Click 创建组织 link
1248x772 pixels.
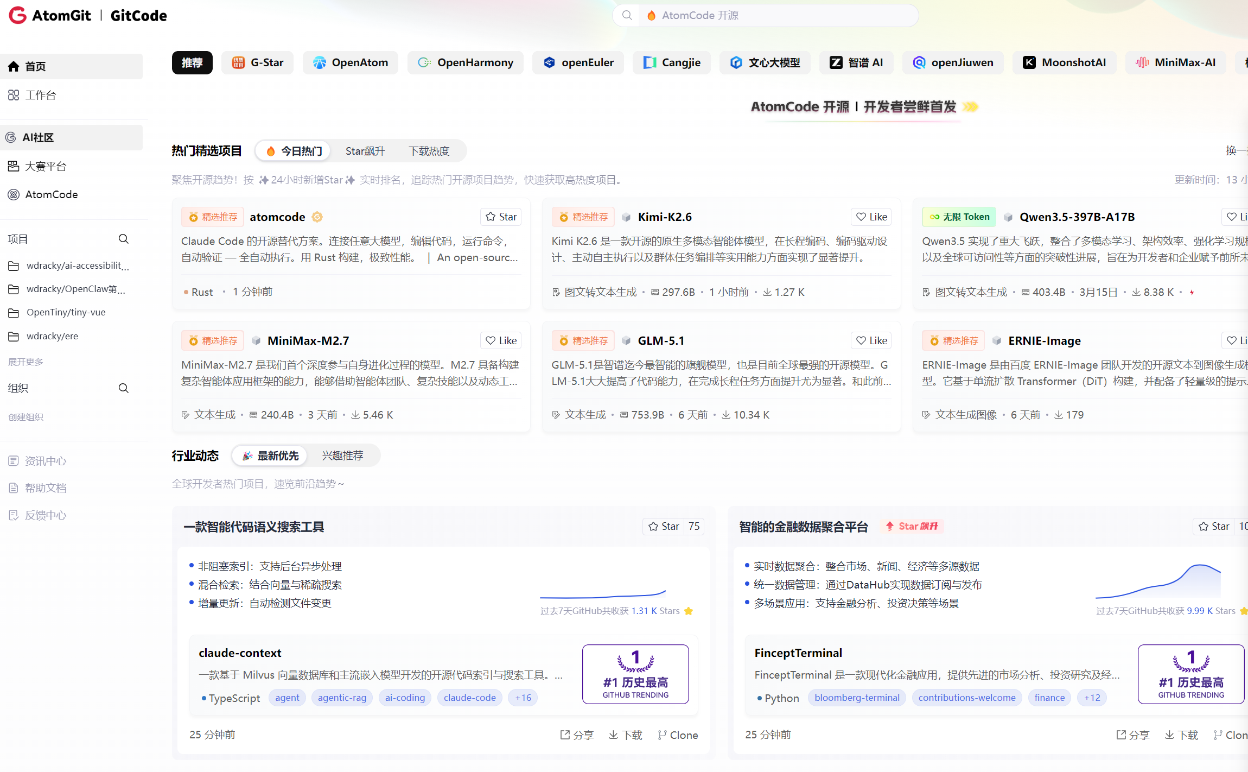[x=26, y=417]
